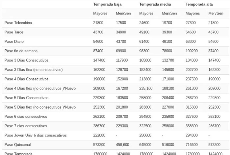This screenshot has height=155, width=230.
Task: Click the "Pase Quincenal" row label
Action: click(17, 145)
